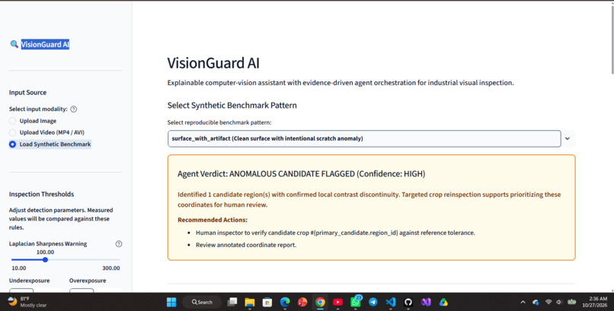Click 'Select reproducible benchmark pattern:' label
The height and width of the screenshot is (311, 614).
click(219, 122)
